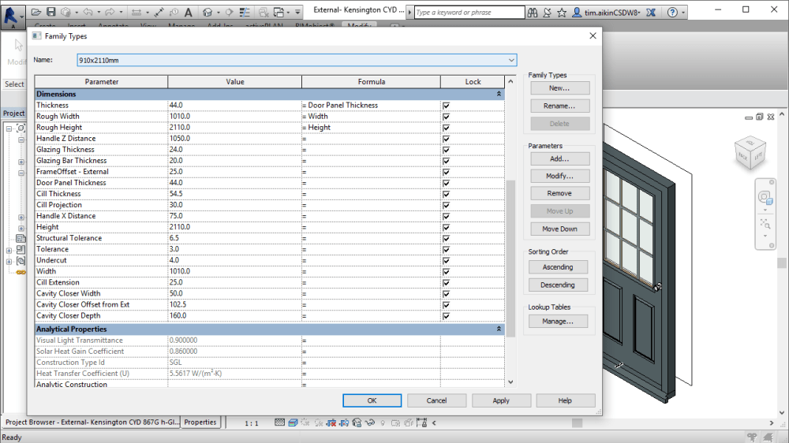Select the Text tool 'A' icon
Screen dimensions: 789x443
189,12
